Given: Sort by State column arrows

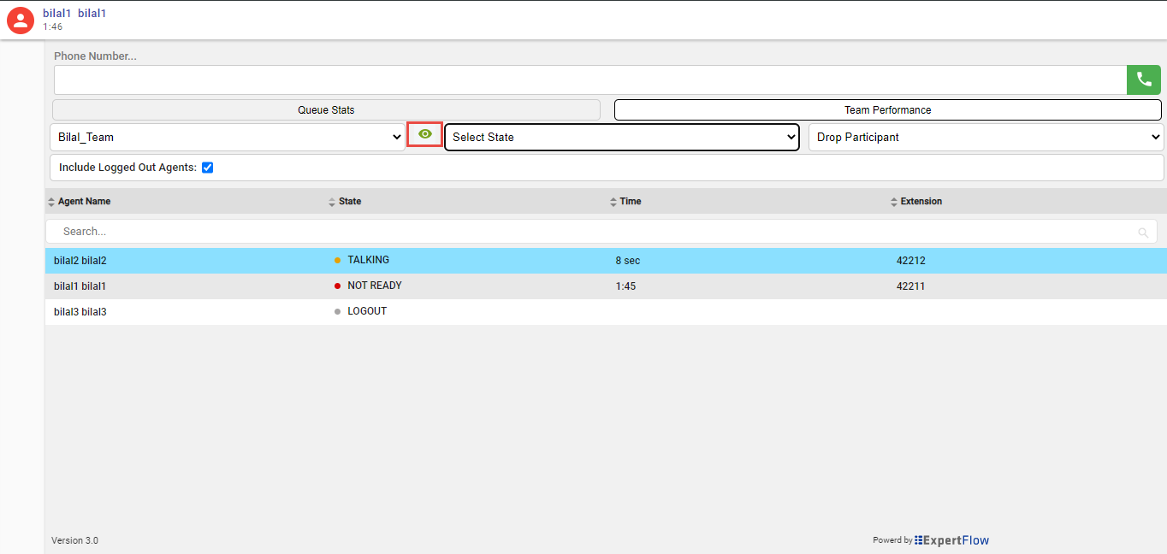Looking at the screenshot, I should [332, 202].
